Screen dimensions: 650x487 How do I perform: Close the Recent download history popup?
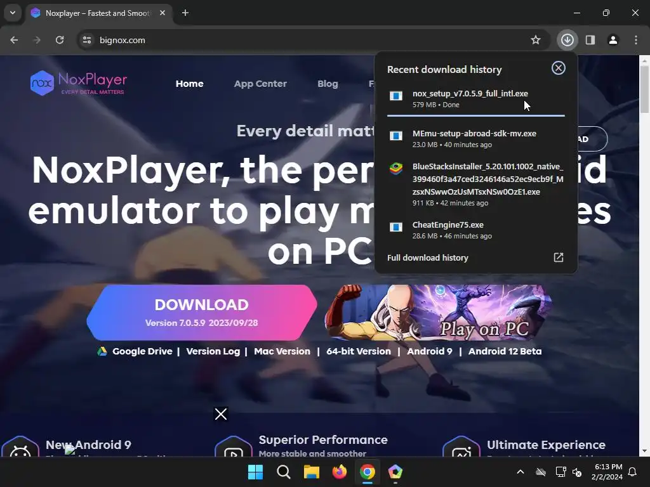click(559, 68)
